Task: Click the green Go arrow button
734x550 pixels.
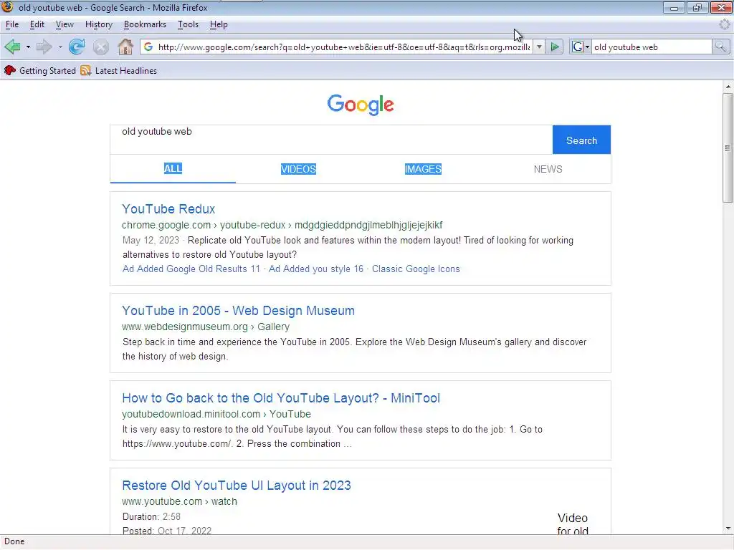Action: (x=555, y=47)
